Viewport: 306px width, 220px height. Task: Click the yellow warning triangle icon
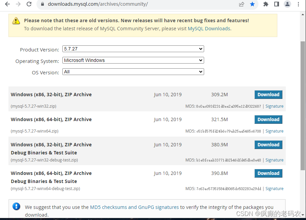tap(16, 21)
